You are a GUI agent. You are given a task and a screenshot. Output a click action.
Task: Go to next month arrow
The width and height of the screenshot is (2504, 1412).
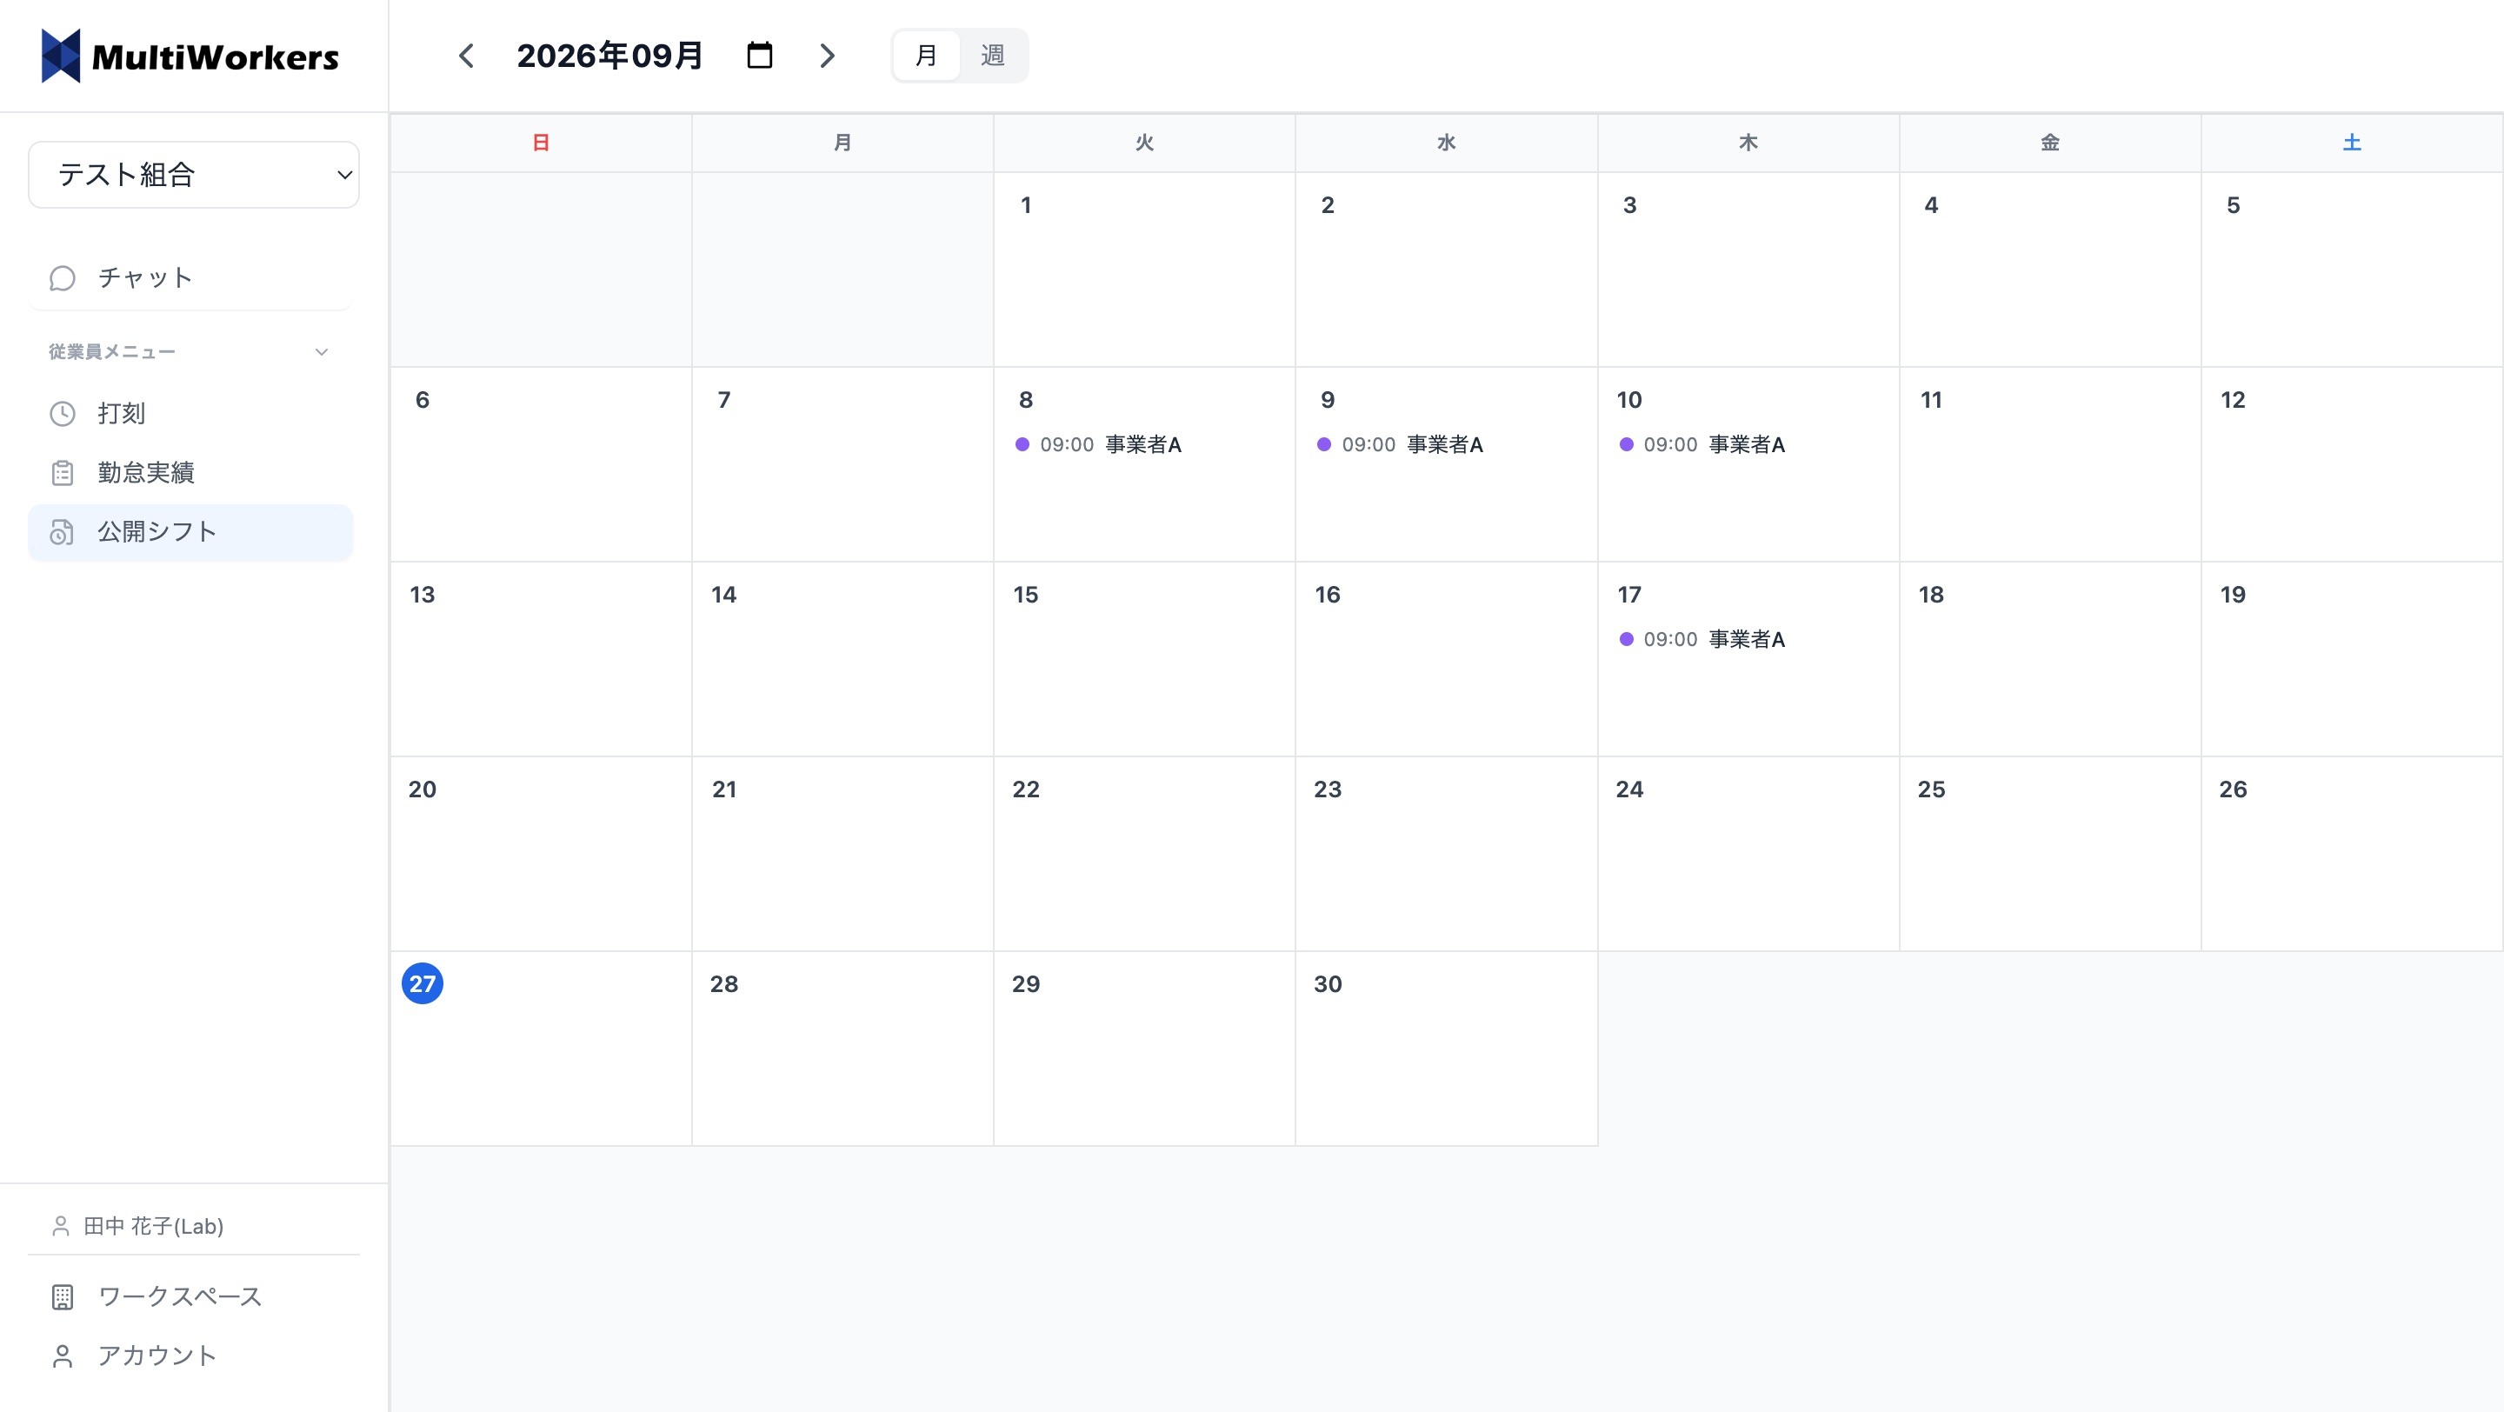point(826,56)
